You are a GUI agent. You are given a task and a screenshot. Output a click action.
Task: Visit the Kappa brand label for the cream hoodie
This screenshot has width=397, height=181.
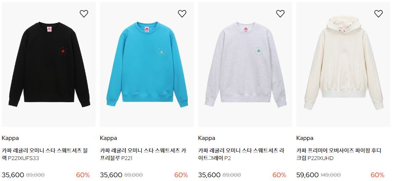(x=305, y=138)
